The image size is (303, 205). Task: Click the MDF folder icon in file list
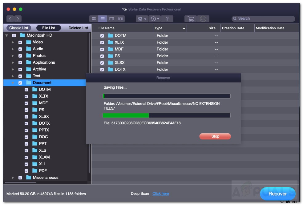click(x=111, y=49)
